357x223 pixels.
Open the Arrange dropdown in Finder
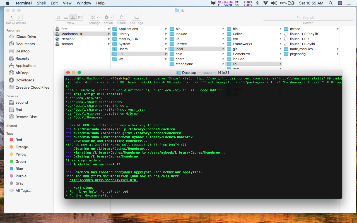click(x=95, y=17)
